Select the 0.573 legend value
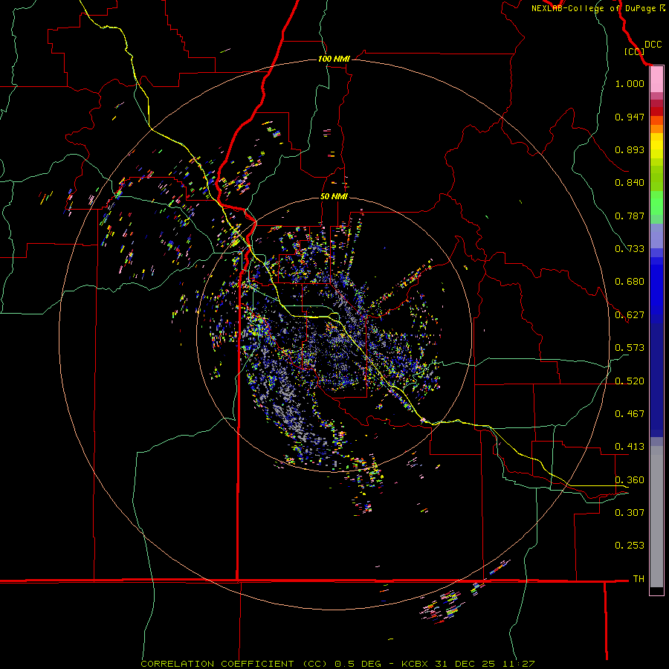The image size is (669, 669). coord(630,348)
